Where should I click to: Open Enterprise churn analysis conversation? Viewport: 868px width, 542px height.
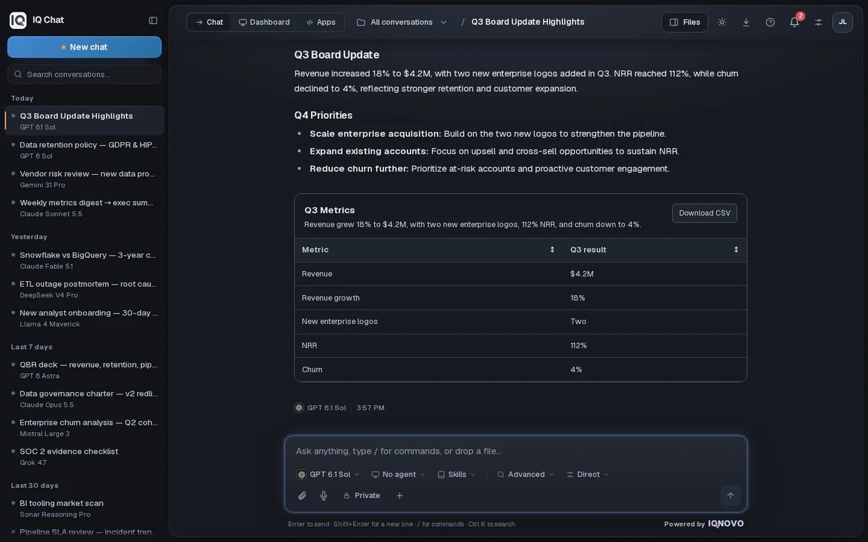[84, 427]
